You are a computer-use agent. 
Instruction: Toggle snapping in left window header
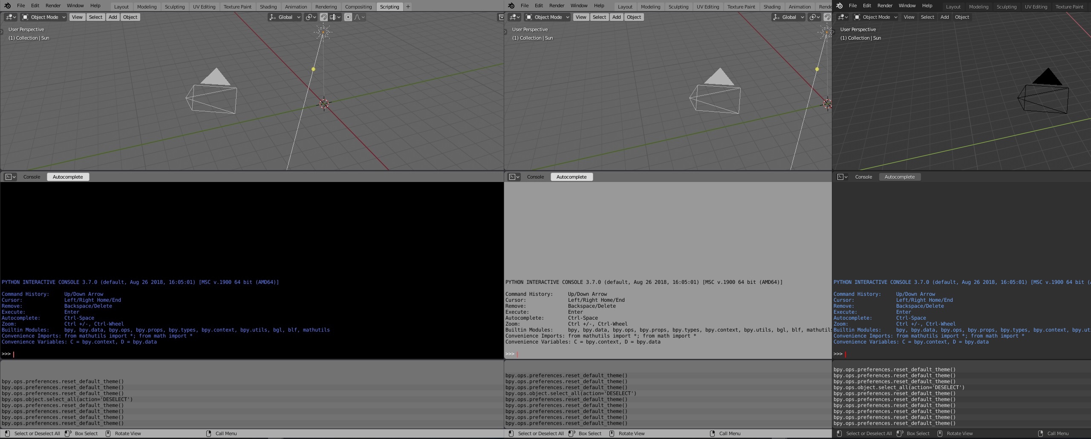click(x=324, y=17)
